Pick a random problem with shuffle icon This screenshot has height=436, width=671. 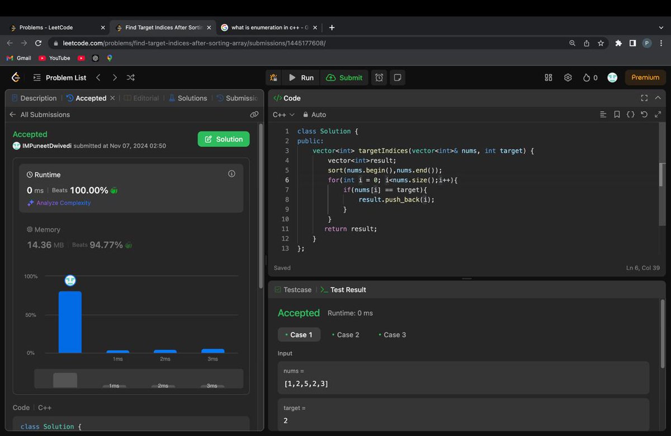131,77
